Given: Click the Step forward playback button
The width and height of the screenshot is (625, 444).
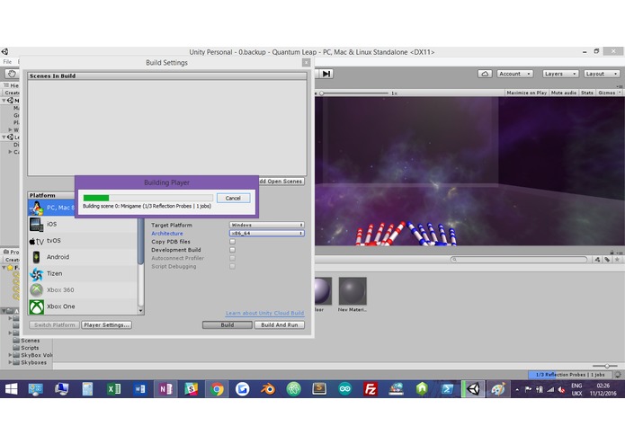Looking at the screenshot, I should [326, 74].
